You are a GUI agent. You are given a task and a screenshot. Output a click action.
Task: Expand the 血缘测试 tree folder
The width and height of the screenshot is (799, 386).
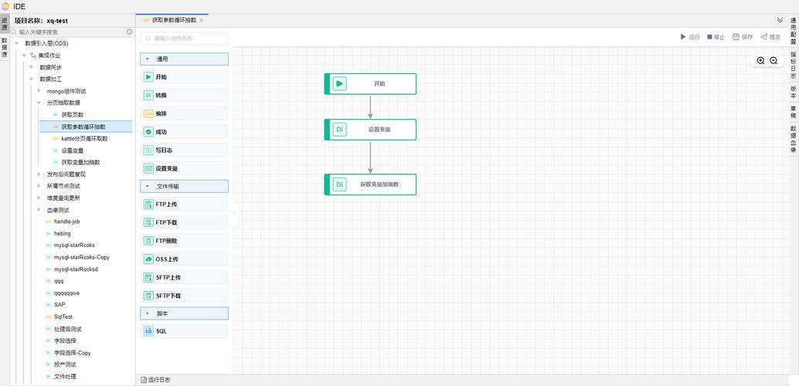pyautogui.click(x=39, y=210)
